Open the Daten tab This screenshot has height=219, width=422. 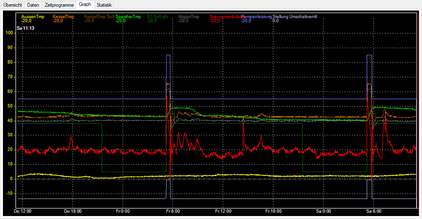(33, 5)
